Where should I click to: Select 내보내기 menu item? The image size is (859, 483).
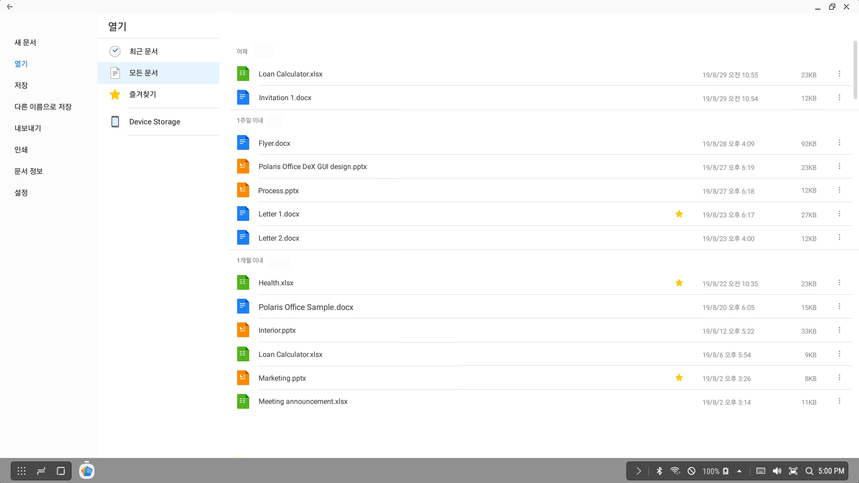pos(28,128)
